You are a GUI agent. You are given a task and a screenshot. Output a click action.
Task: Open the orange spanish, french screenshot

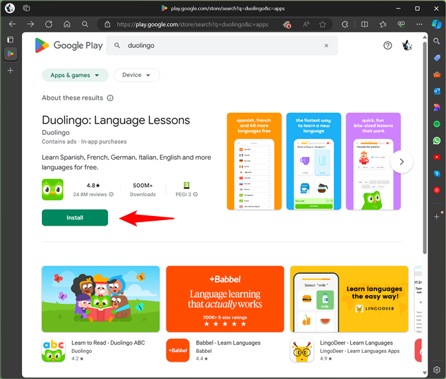click(254, 161)
